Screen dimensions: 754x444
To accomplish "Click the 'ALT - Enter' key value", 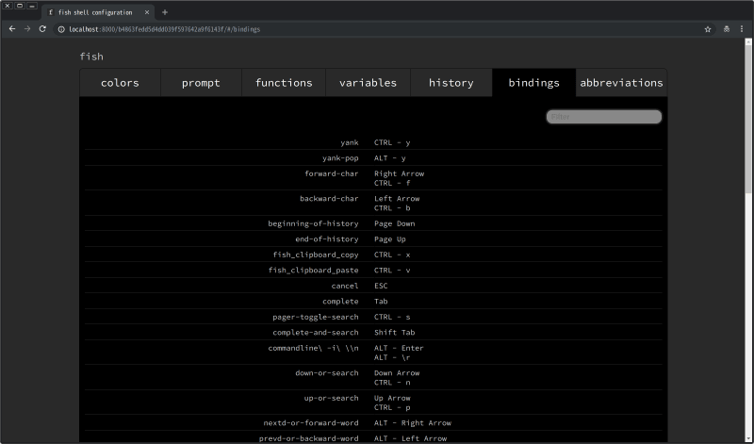I will pyautogui.click(x=399, y=348).
